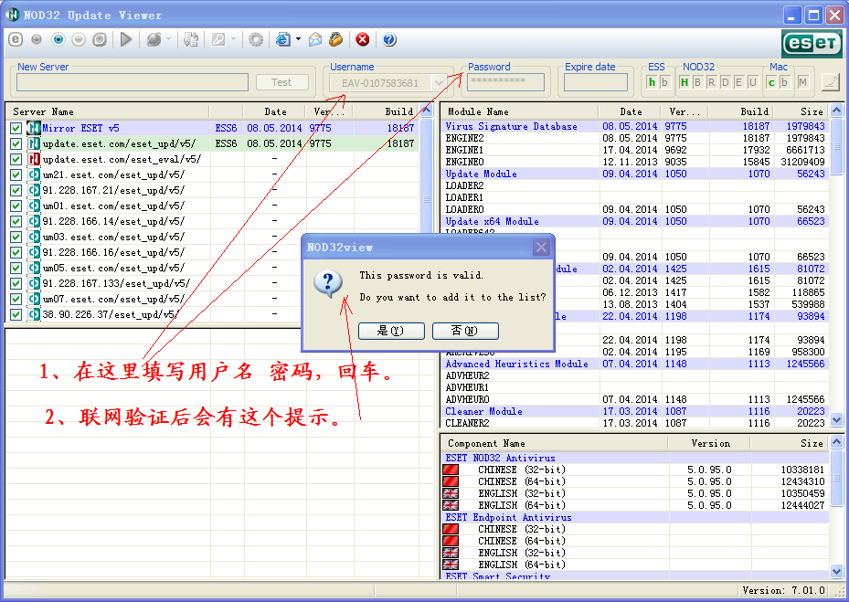Open the dropdown arrow beside the key icon
The image size is (849, 602).
(233, 39)
